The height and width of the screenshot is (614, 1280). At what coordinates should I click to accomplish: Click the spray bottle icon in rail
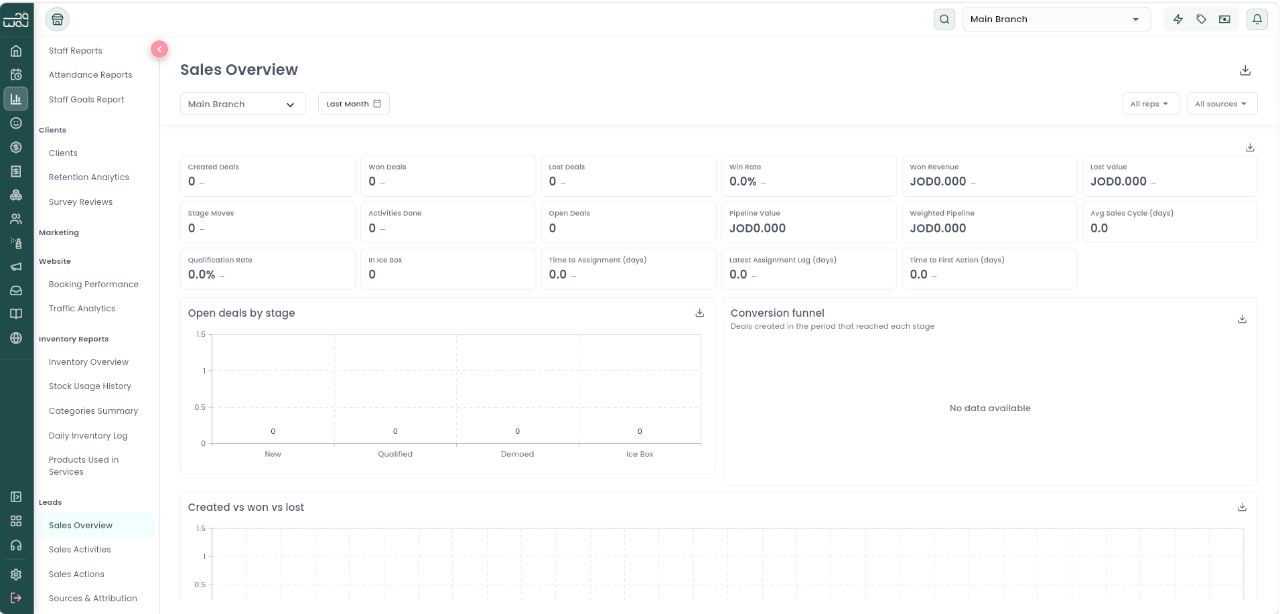[x=16, y=243]
